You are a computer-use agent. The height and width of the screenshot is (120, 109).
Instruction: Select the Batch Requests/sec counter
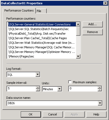tap(42, 29)
